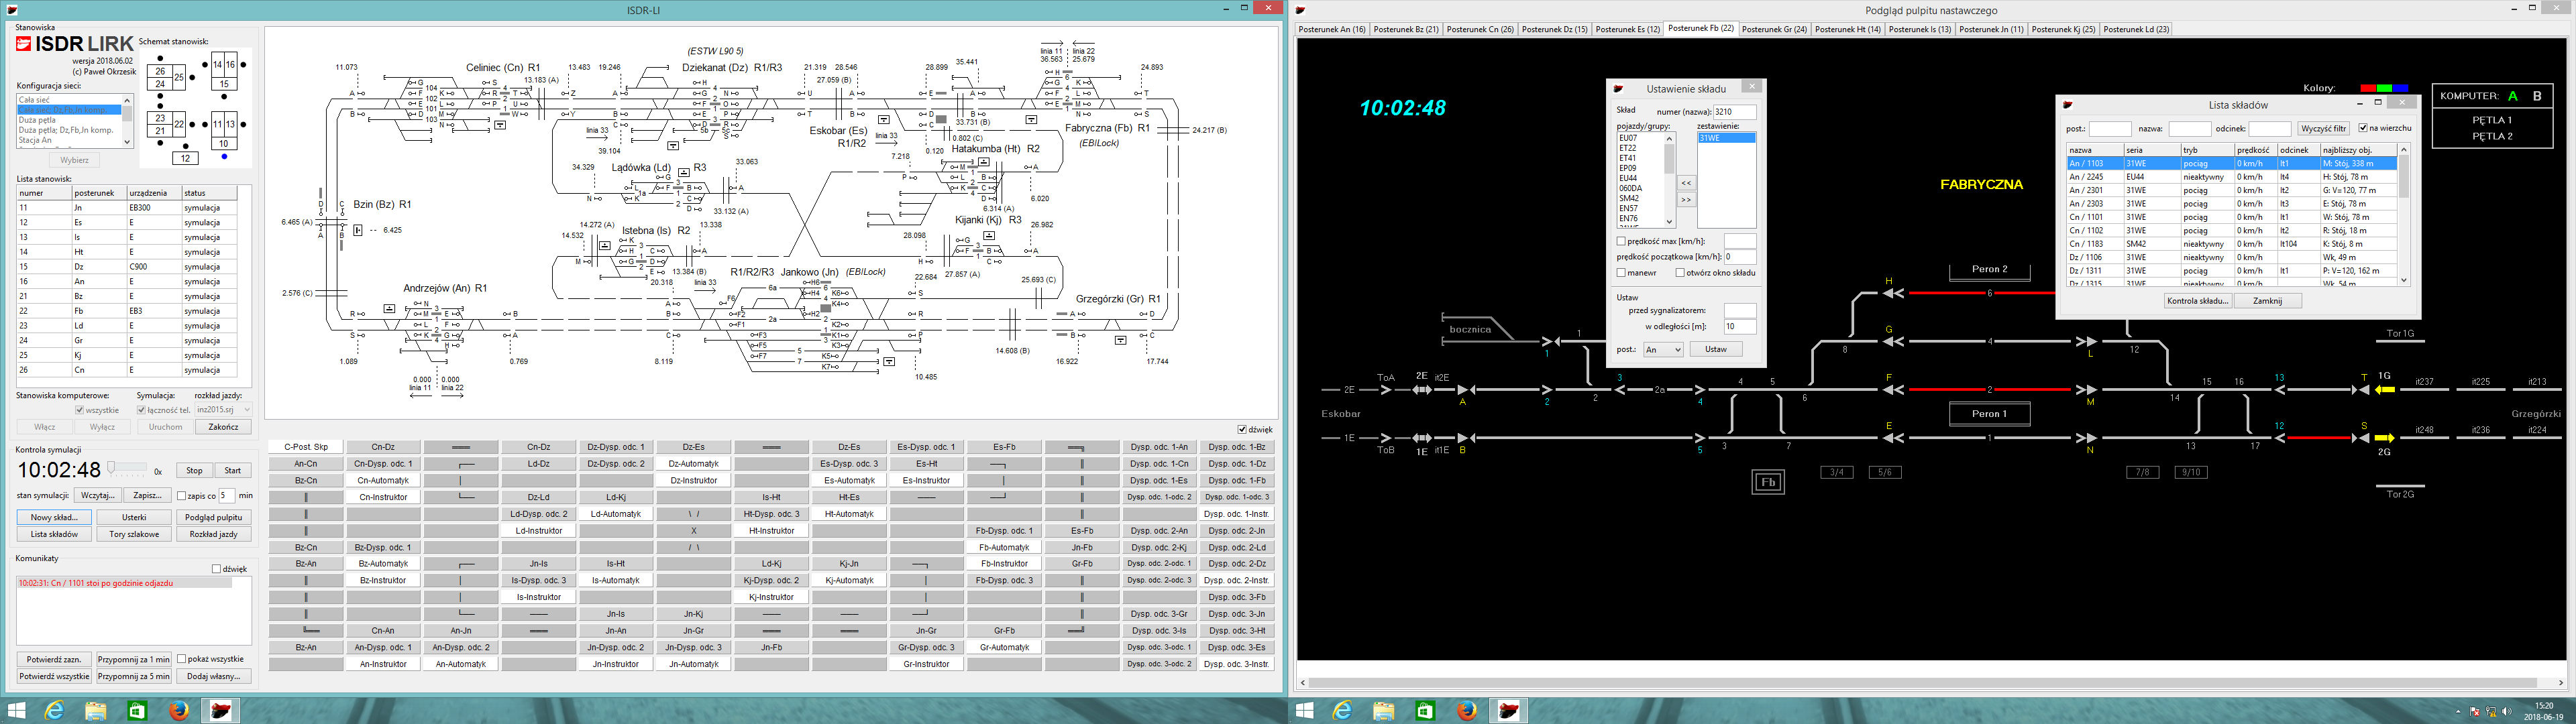
Task: Click the >> remove vehicle button
Action: (1686, 200)
